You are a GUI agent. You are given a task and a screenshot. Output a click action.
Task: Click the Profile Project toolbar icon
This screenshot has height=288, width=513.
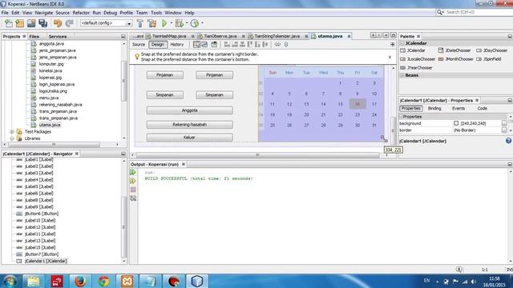coord(195,23)
